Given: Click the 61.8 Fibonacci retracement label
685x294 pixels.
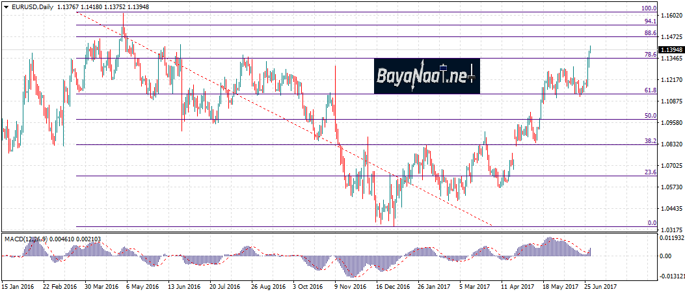Looking at the screenshot, I should click(x=649, y=90).
